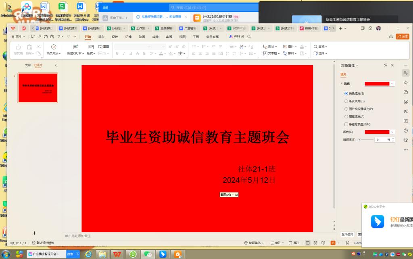413x259 pixels.
Task: Open the 文件 file menu
Action: click(x=19, y=37)
